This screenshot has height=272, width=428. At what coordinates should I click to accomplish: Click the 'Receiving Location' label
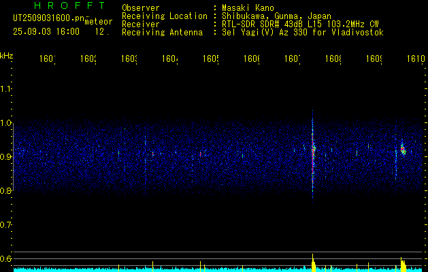pos(165,16)
